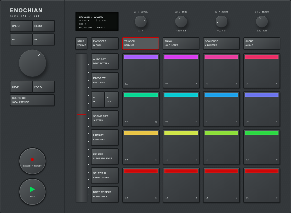The width and height of the screenshot is (291, 213).
Task: Start recording with the Record / Memory button
Action: coord(32,161)
